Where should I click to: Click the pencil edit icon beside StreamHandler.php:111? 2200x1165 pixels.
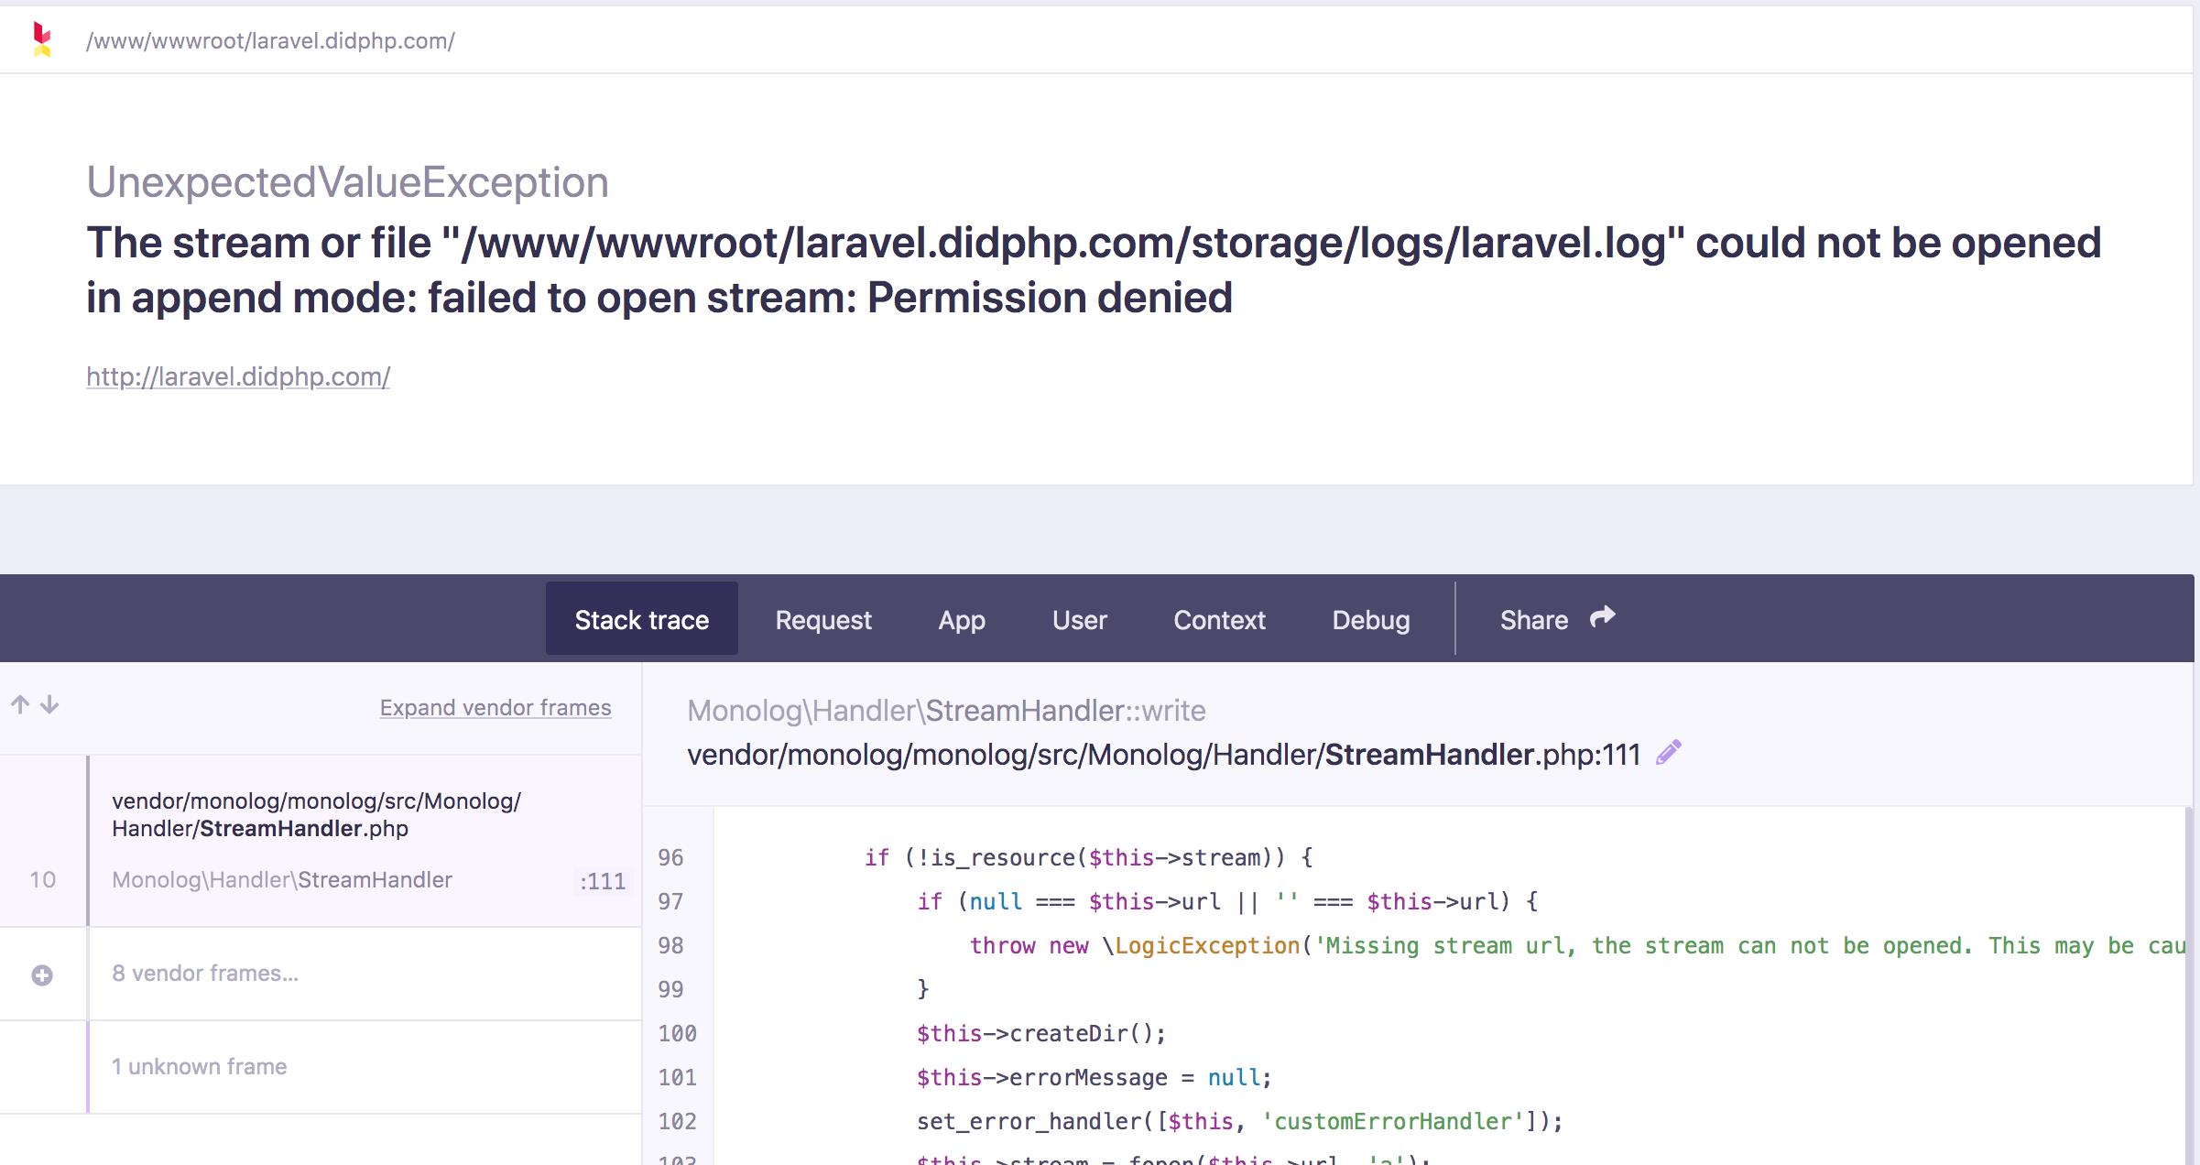[1669, 753]
